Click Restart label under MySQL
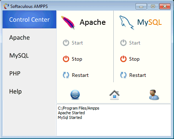Image resolution: width=174 pixels, height=139 pixels. [138, 75]
